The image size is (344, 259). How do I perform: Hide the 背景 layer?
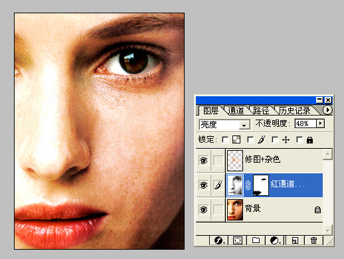(x=203, y=209)
